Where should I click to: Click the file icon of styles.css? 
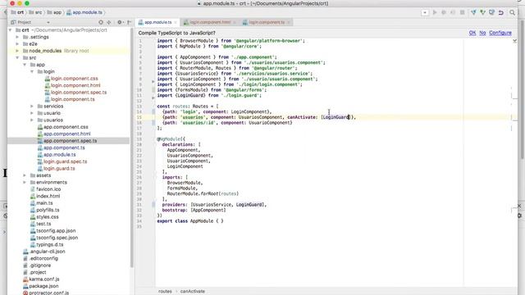click(x=33, y=216)
